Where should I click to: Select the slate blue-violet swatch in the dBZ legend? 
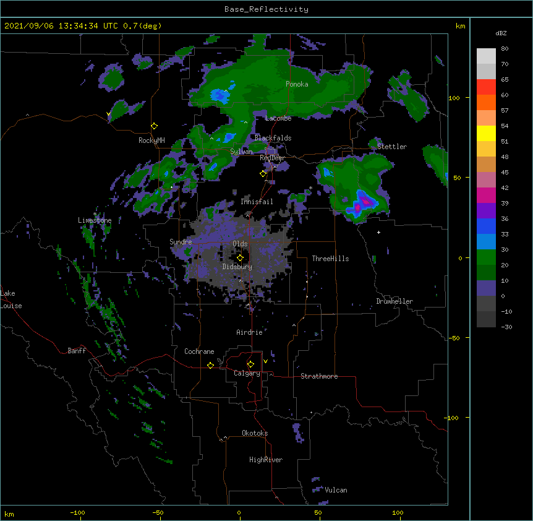click(486, 288)
